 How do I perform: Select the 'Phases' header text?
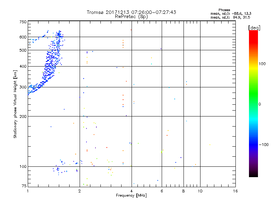pyautogui.click(x=224, y=10)
